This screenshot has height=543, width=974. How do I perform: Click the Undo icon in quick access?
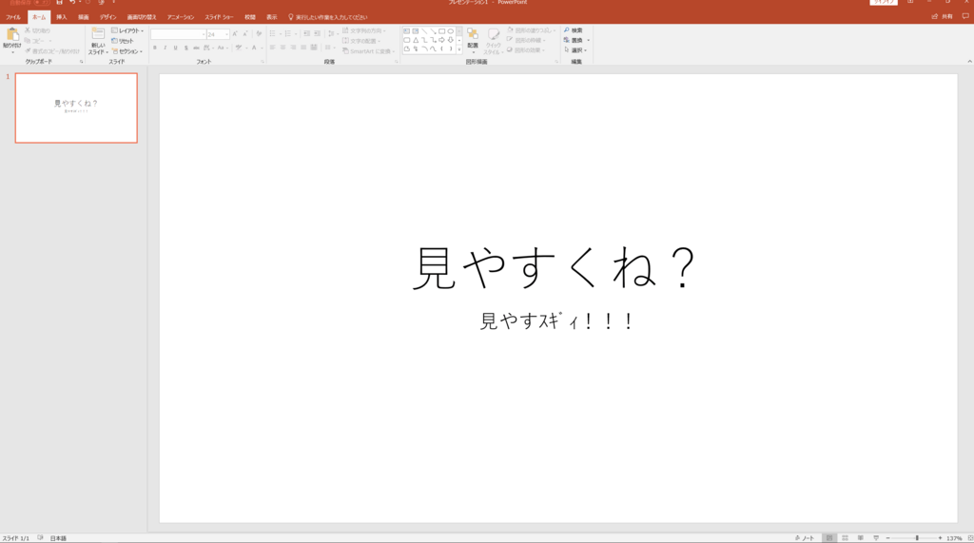tap(72, 3)
